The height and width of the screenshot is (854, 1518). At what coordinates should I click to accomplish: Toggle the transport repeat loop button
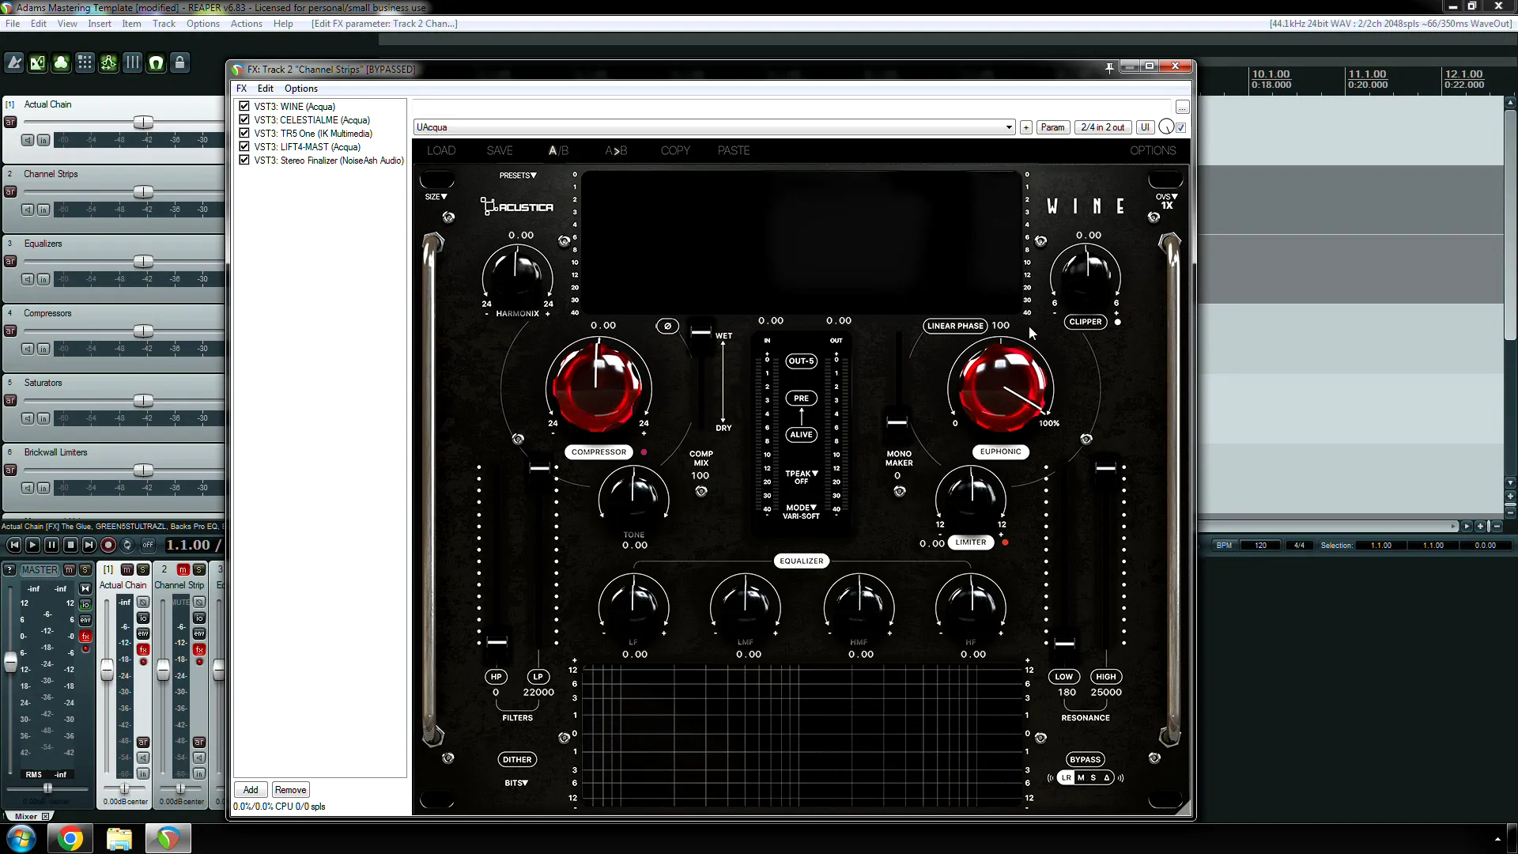click(x=127, y=545)
